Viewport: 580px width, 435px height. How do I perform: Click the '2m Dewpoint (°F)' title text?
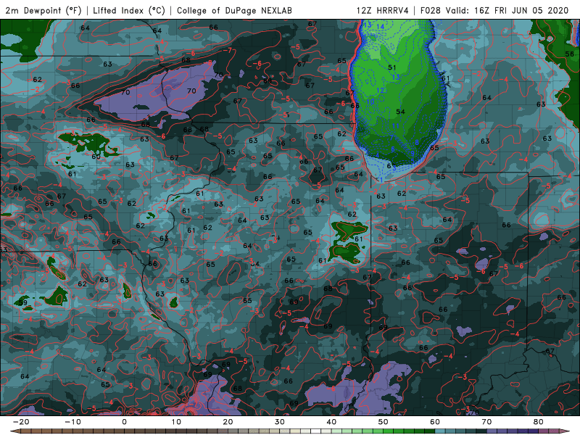(43, 10)
